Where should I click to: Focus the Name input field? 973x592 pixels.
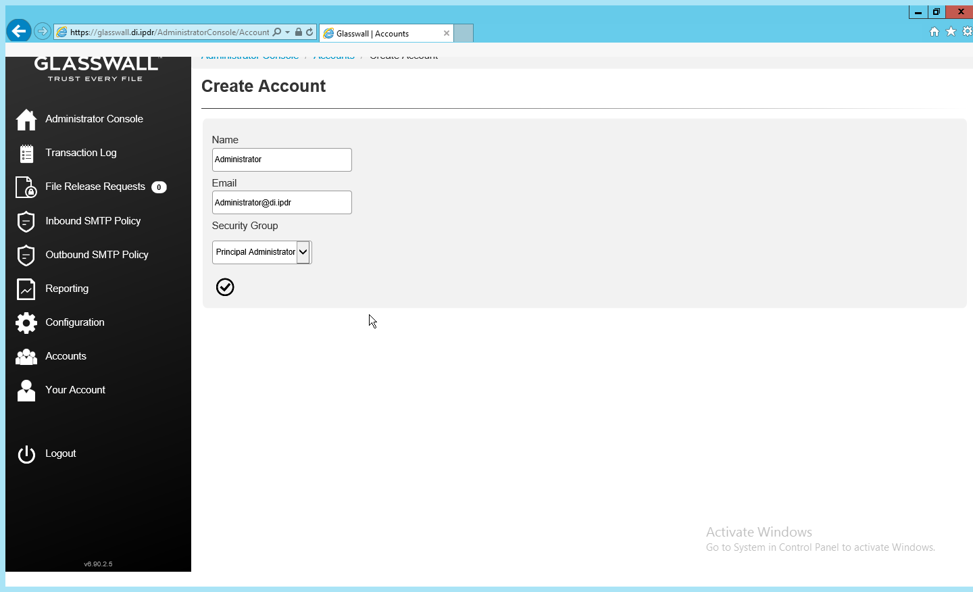click(282, 159)
